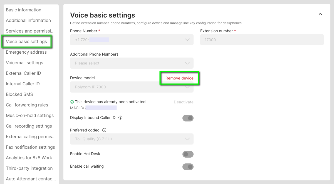The image size is (334, 184).
Task: Open the Phone Number dropdown
Action: tap(132, 40)
